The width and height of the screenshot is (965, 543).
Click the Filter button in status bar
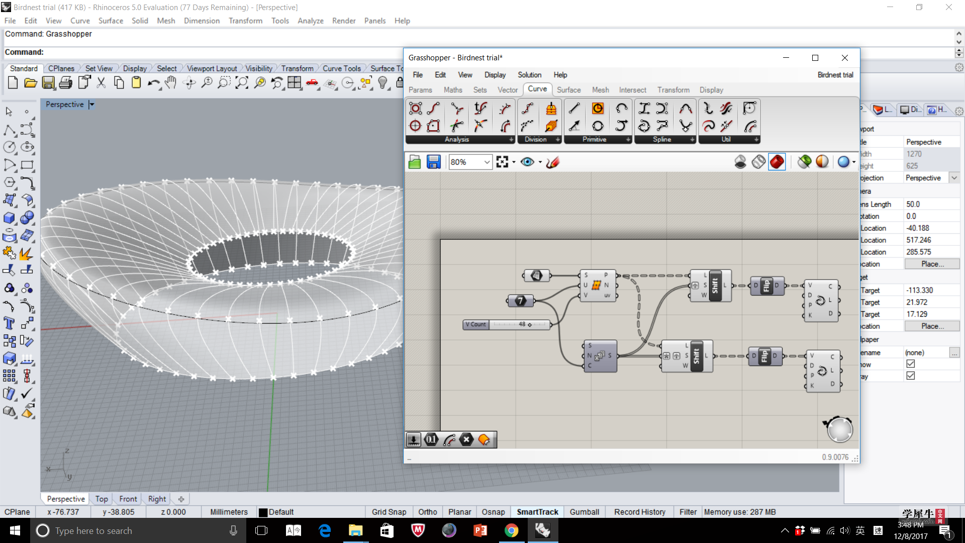[688, 512]
